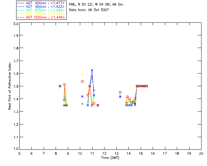Click the AOT 870nm legend entry
Image resolution: width=207 pixels, height=166 pixels.
(x=41, y=14)
